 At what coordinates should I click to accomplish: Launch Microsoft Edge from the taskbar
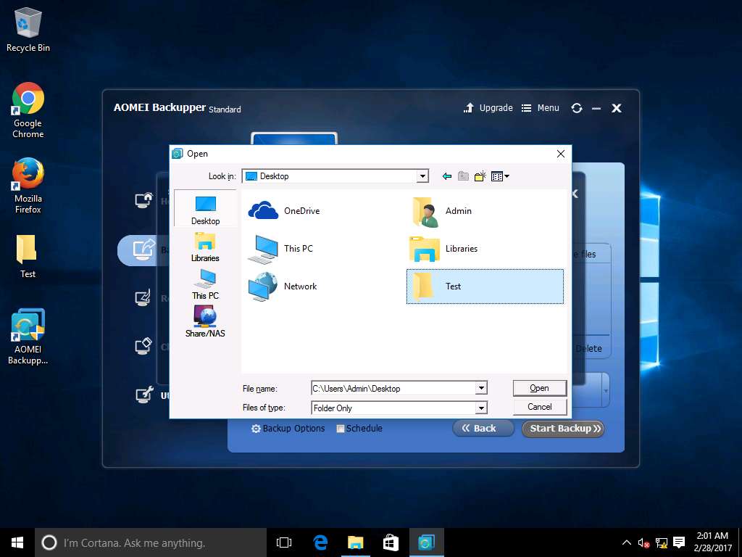click(x=320, y=542)
